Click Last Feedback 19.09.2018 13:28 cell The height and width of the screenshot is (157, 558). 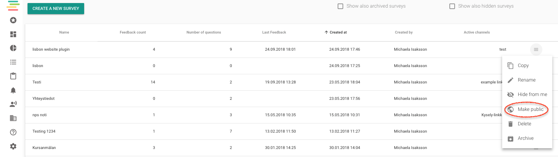tap(280, 82)
